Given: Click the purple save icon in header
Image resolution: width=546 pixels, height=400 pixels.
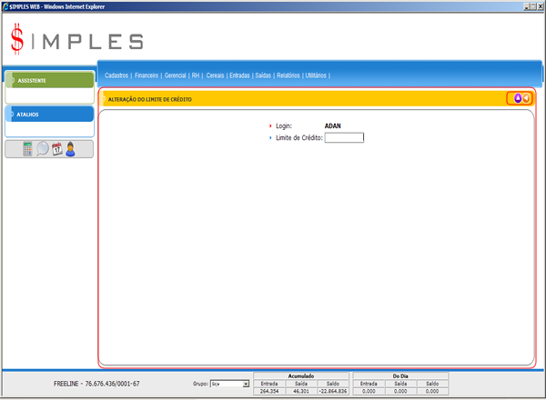Looking at the screenshot, I should pos(518,98).
